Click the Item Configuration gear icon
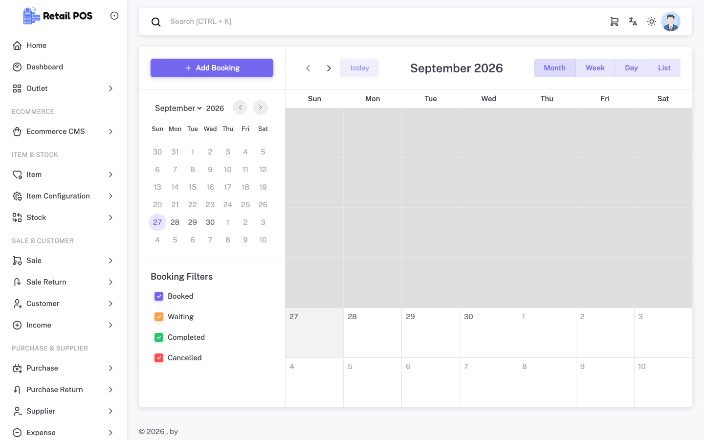 tap(17, 196)
